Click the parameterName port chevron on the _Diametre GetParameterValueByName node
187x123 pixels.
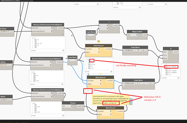coord(51,31)
